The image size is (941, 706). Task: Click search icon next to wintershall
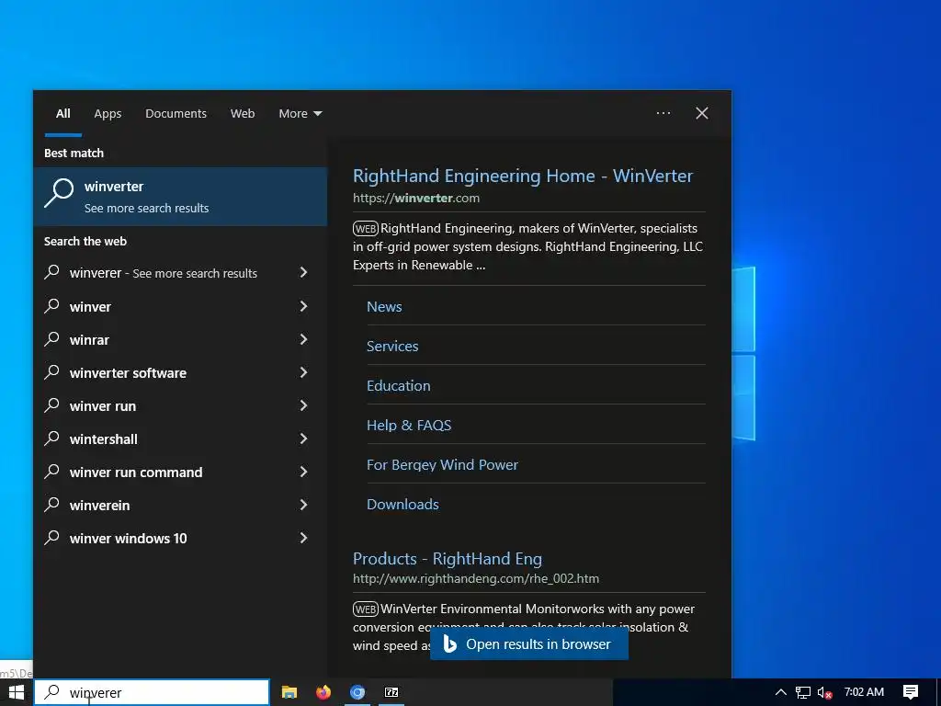tap(52, 438)
